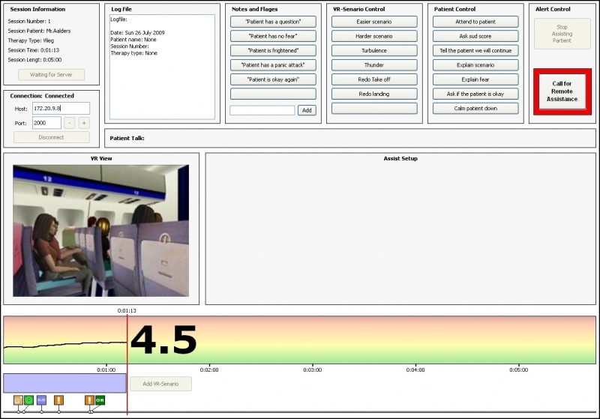This screenshot has width=600, height=419.
Task: Choose Harder scenario
Action: pos(374,36)
